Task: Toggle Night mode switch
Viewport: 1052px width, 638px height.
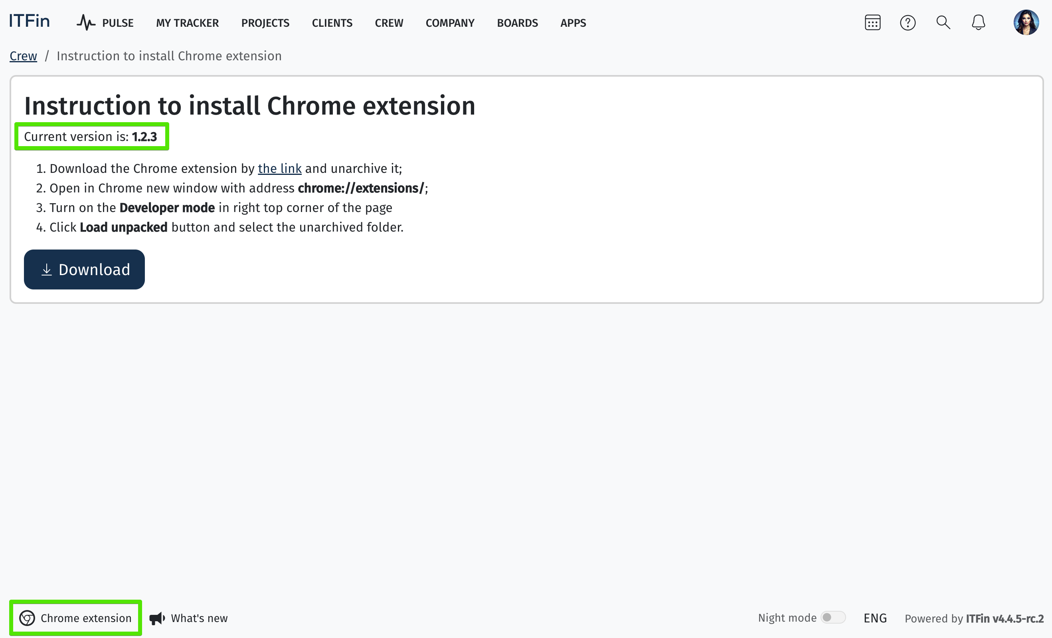Action: pos(833,618)
